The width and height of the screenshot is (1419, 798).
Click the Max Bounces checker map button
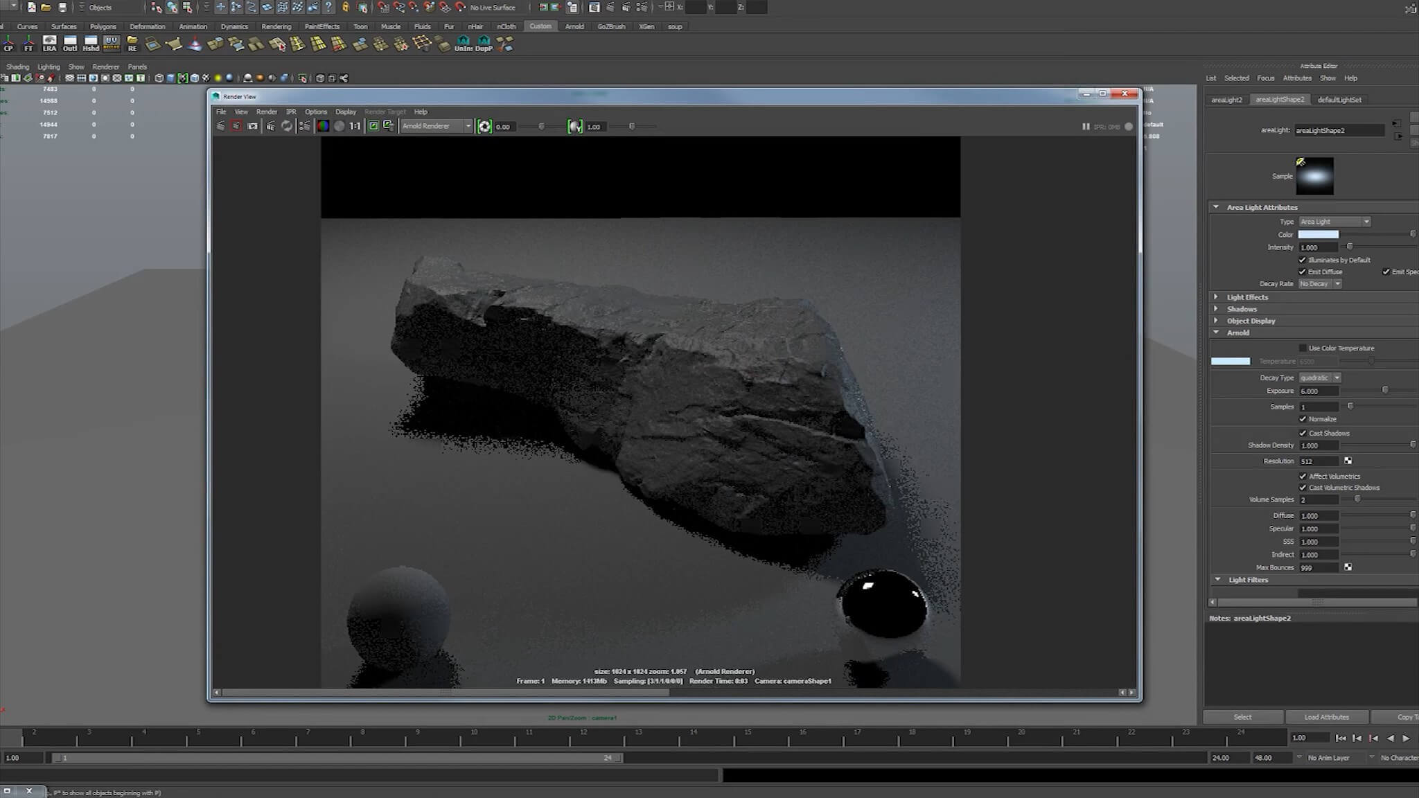coord(1348,567)
